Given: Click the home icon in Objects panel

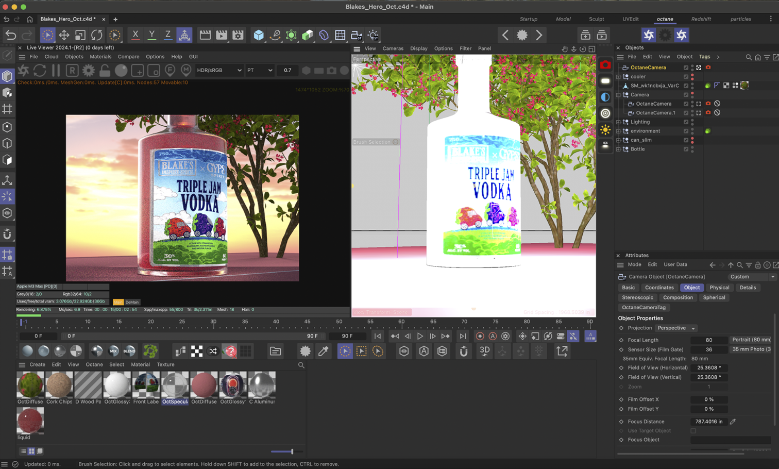Looking at the screenshot, I should pos(758,57).
